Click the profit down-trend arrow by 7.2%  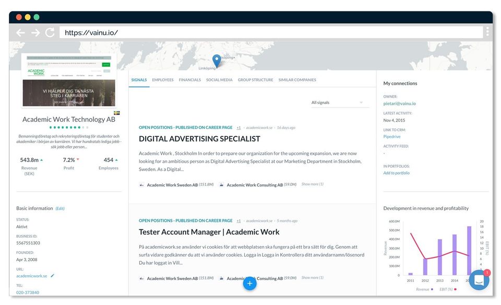click(x=78, y=159)
